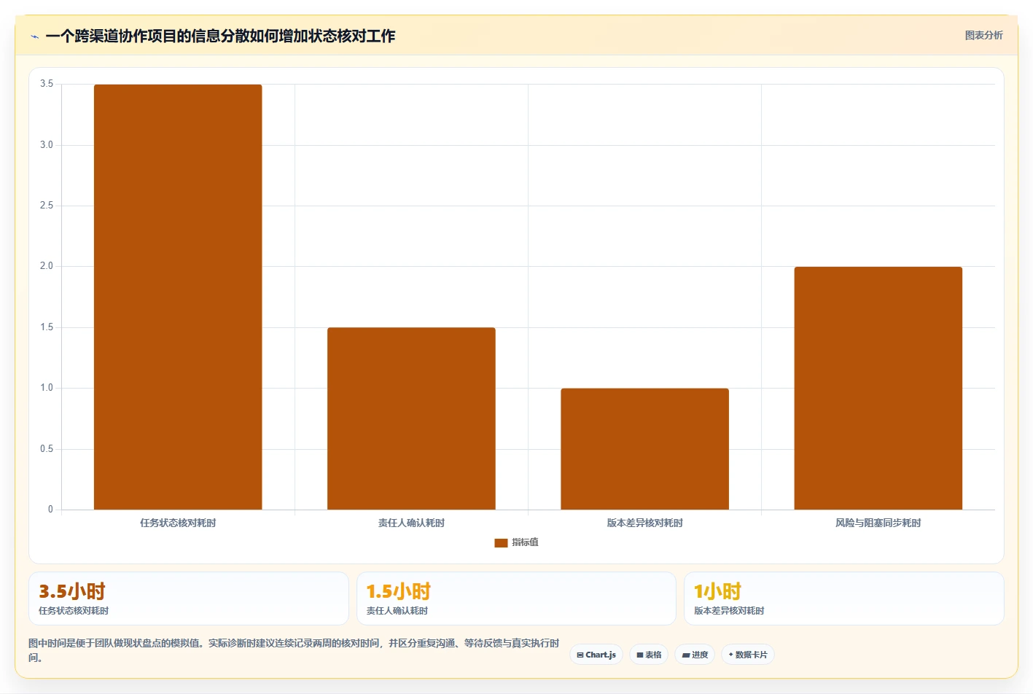
Task: Click the 版本差异核对耗时 x-axis label
Action: (x=644, y=523)
